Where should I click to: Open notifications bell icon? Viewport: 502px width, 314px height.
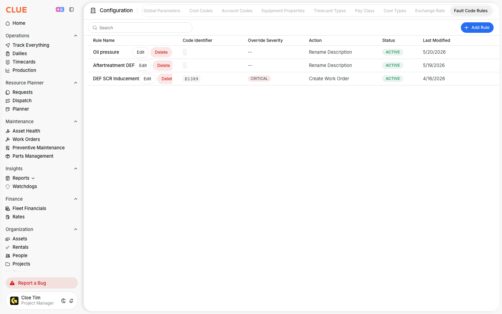(71, 301)
